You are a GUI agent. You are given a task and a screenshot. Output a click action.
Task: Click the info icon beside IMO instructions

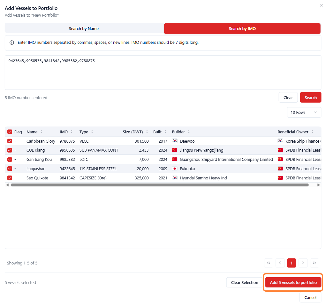(x=12, y=43)
